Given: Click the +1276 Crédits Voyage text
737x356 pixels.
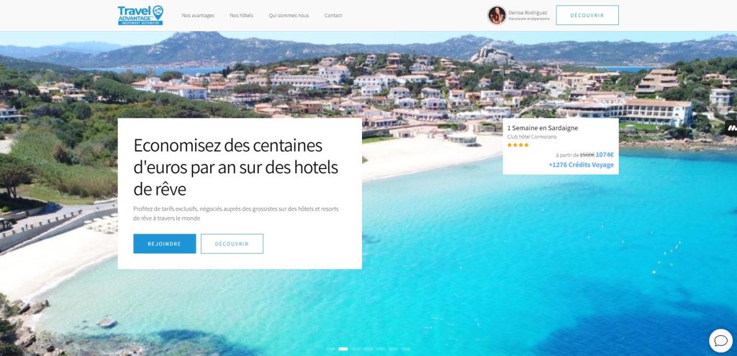Looking at the screenshot, I should coord(582,165).
